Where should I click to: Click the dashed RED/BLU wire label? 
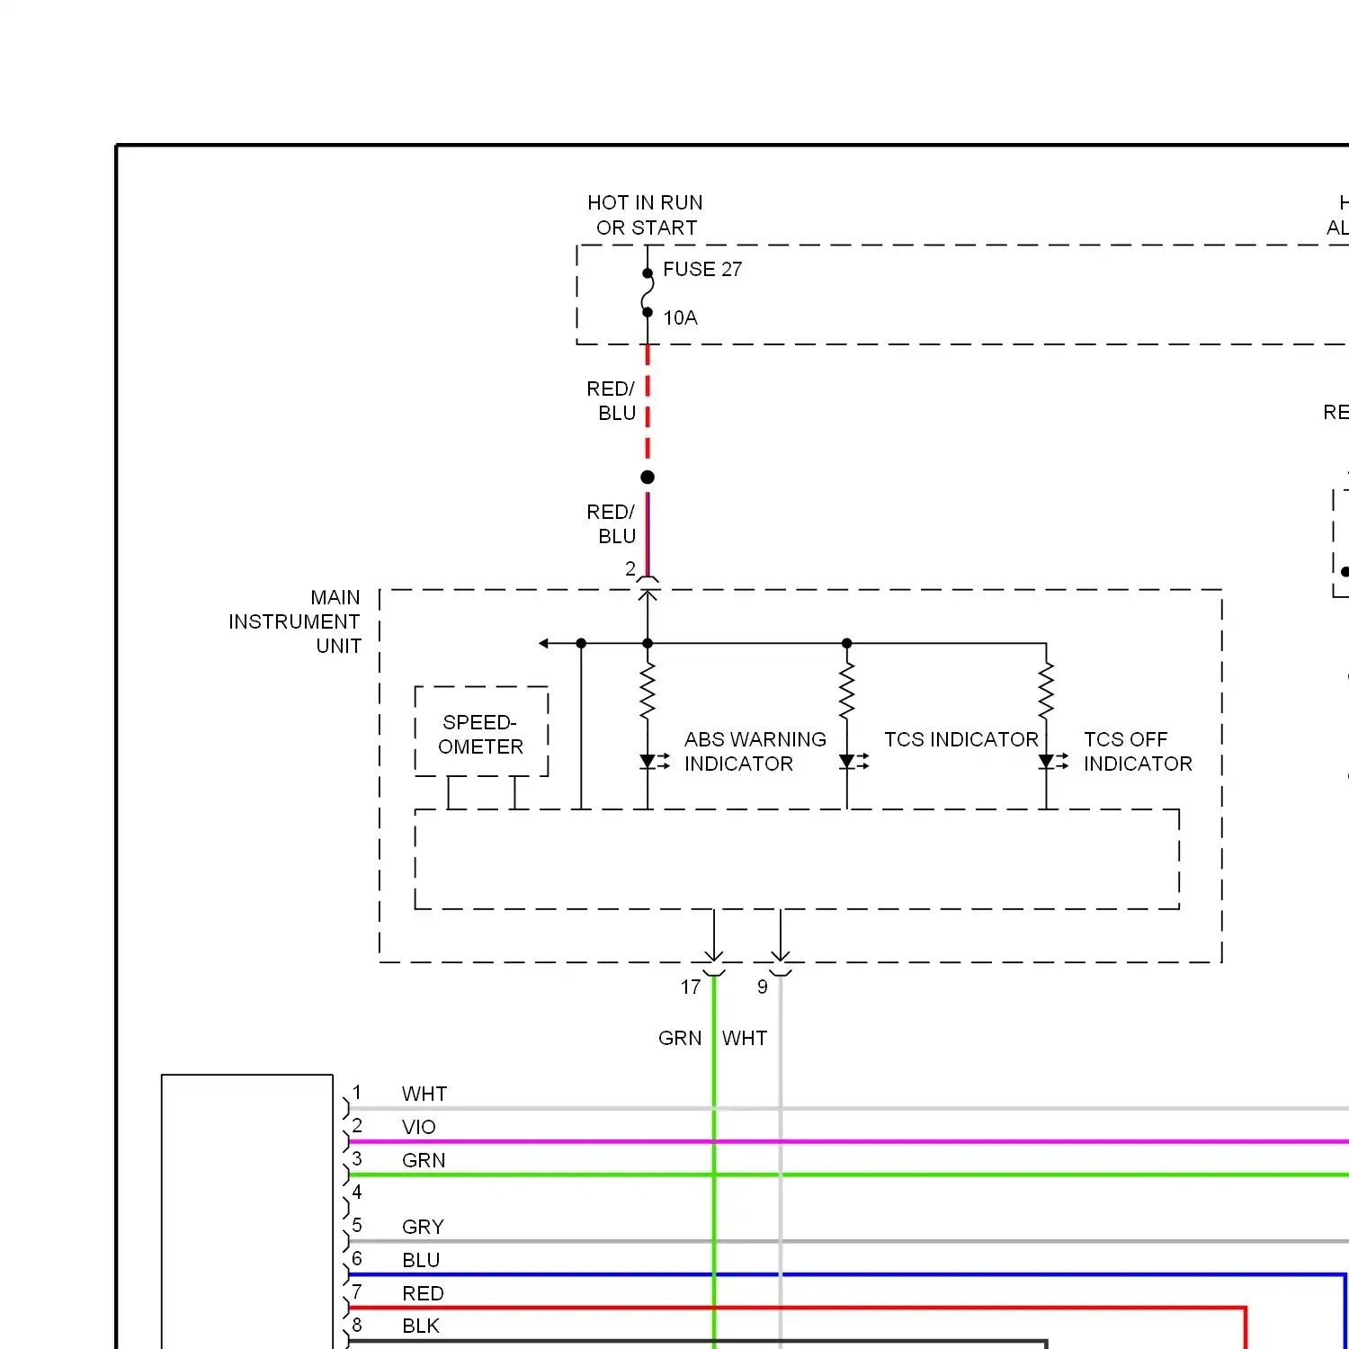coord(612,400)
